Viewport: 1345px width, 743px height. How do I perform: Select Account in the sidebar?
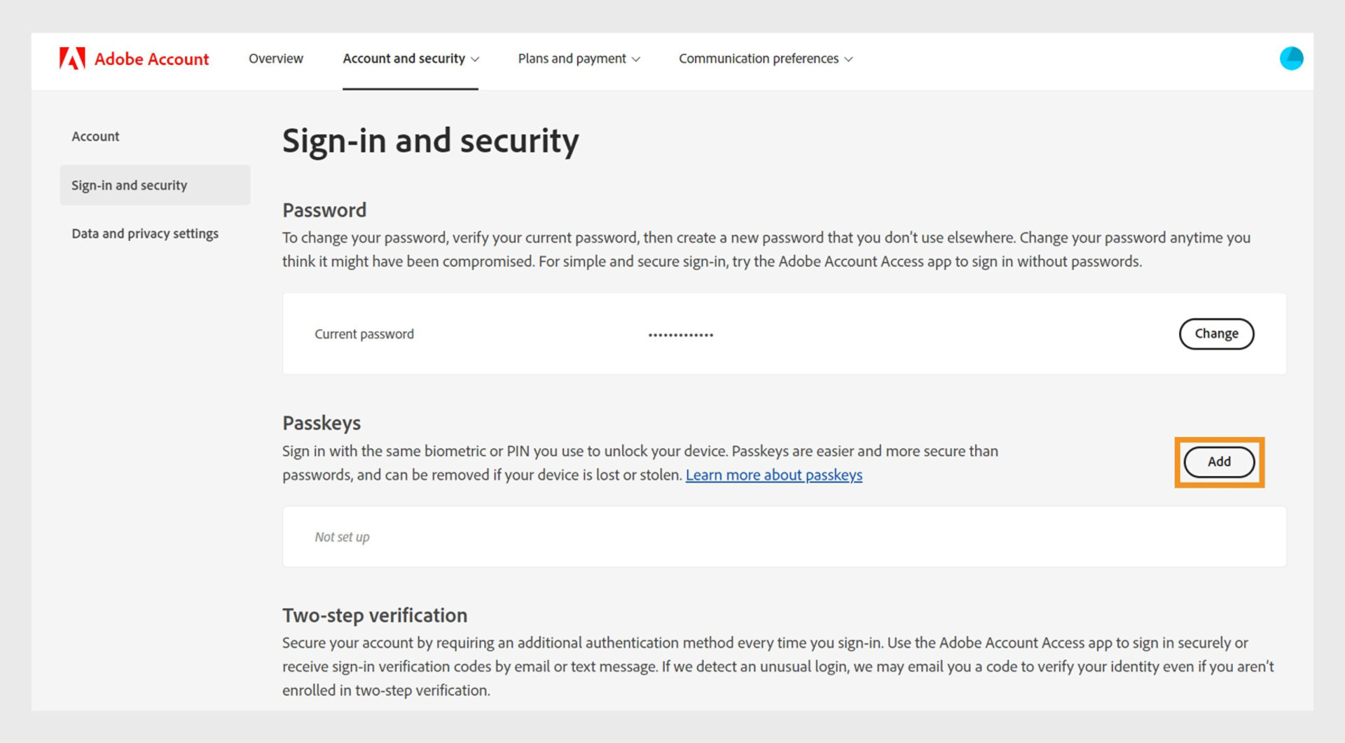pos(95,136)
